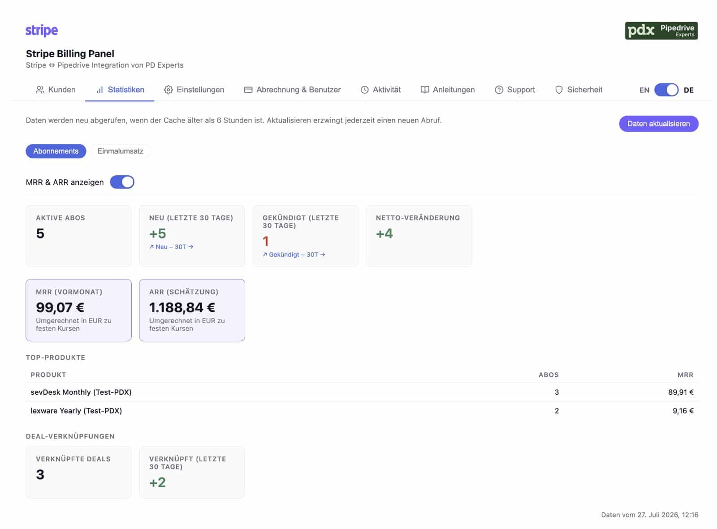The height and width of the screenshot is (529, 717).
Task: Open the Neu – 30T link
Action: point(171,247)
